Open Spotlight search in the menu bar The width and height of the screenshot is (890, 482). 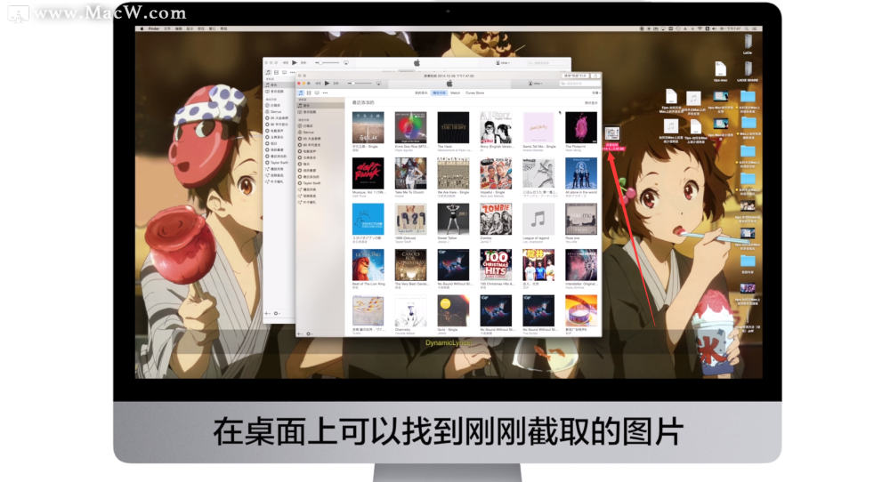pyautogui.click(x=747, y=28)
